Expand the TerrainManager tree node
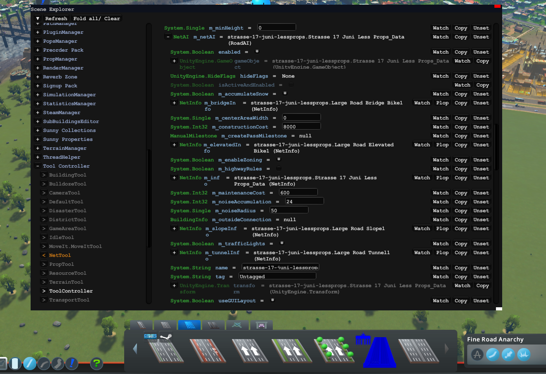The height and width of the screenshot is (374, 546). [x=38, y=148]
